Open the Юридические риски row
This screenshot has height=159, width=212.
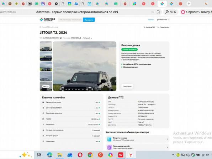point(71,102)
